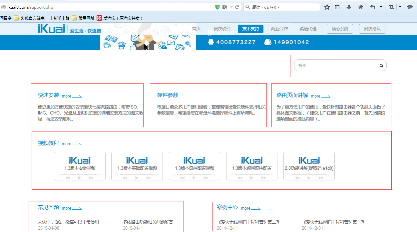Open the 快速安装 heading
The height and width of the screenshot is (232, 417).
pyautogui.click(x=48, y=95)
